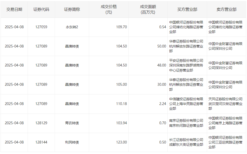Click security code 128129

tap(41, 123)
